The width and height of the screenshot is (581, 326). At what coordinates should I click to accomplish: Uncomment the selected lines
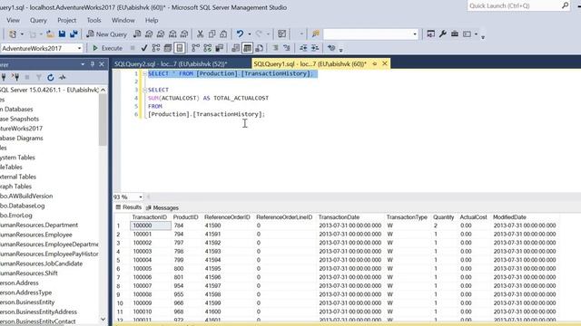pyautogui.click(x=287, y=48)
